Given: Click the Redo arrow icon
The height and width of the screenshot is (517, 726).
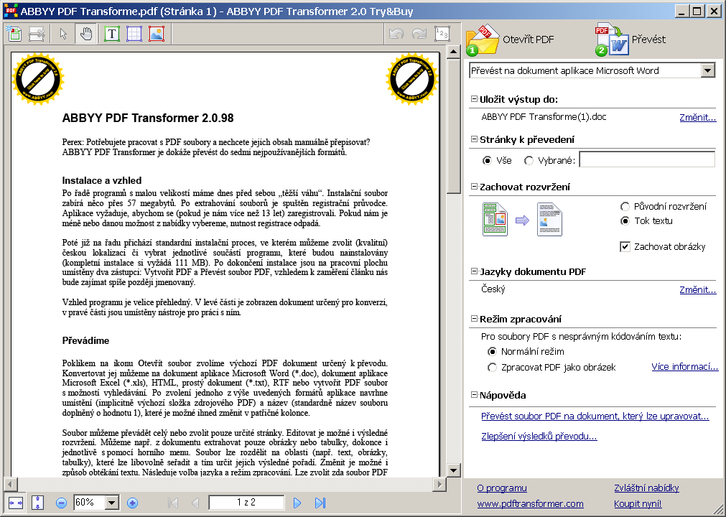Looking at the screenshot, I should pyautogui.click(x=419, y=34).
